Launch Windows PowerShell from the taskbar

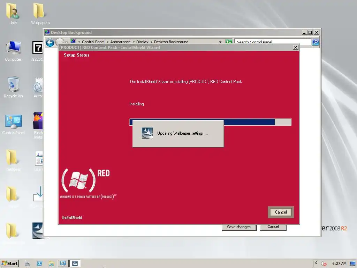(39, 264)
